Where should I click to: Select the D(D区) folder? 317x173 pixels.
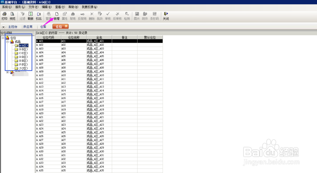point(23,57)
